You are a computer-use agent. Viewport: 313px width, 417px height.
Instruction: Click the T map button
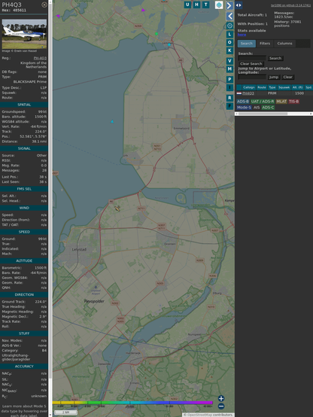(205, 5)
